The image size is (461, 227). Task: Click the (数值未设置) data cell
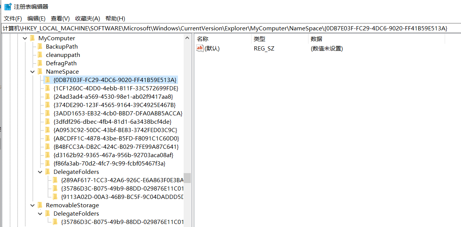pyautogui.click(x=327, y=49)
